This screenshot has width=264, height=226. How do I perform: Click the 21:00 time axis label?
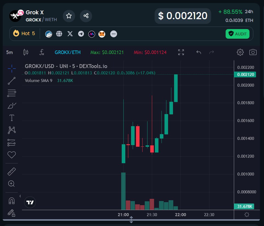123,215
